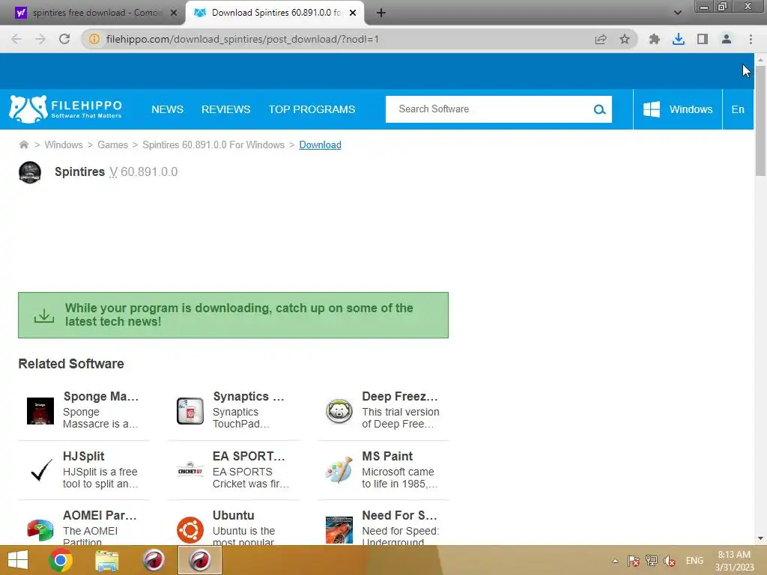
Task: Click Spintires 60.891.0.0 For Windows breadcrumb
Action: tap(213, 144)
